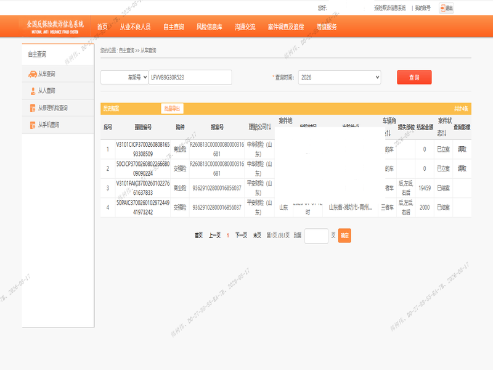Select 从人查询 sidebar item

(x=58, y=91)
